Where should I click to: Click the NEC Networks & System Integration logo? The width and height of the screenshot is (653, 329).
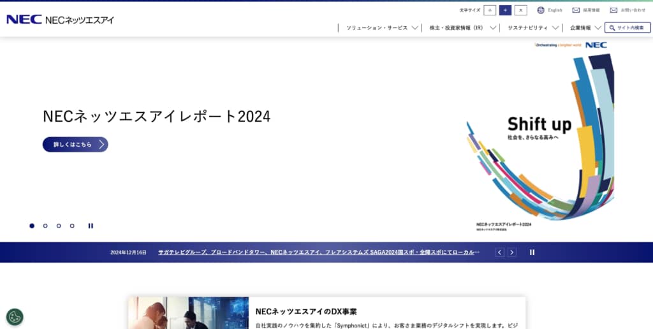(x=60, y=20)
